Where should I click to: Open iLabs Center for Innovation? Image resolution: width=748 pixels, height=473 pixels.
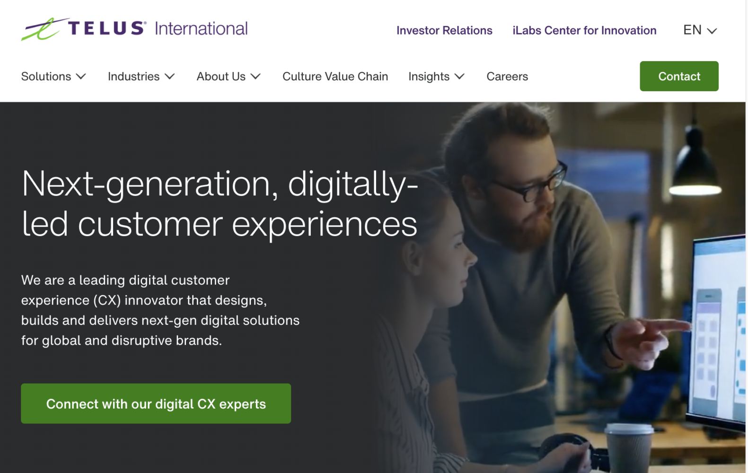point(584,30)
